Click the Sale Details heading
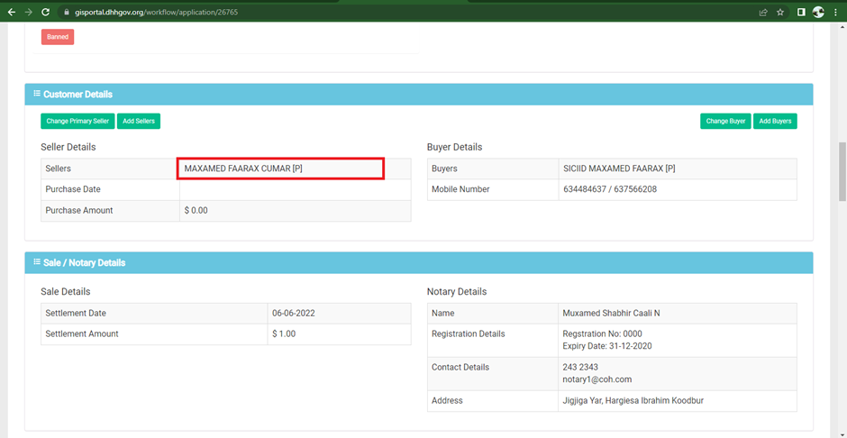The width and height of the screenshot is (847, 438). click(x=66, y=292)
